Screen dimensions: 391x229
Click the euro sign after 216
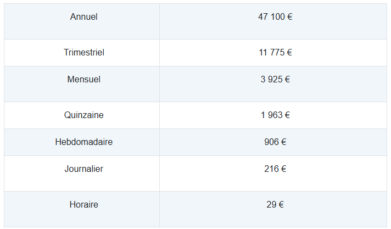click(284, 169)
